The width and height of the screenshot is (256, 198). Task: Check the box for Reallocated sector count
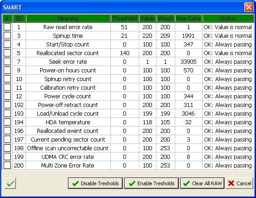click(x=7, y=53)
